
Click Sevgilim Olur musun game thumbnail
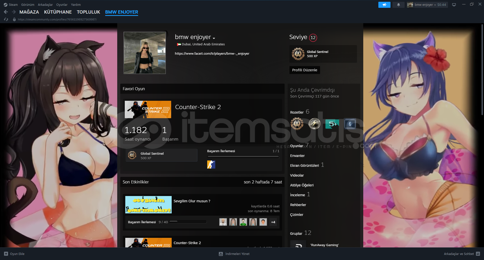pyautogui.click(x=148, y=205)
